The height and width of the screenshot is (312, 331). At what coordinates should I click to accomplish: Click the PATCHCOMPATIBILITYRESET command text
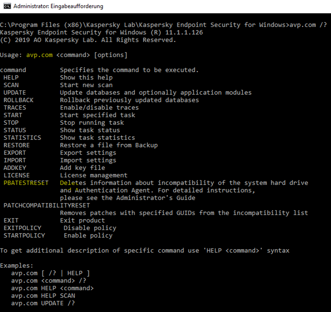[x=47, y=205]
